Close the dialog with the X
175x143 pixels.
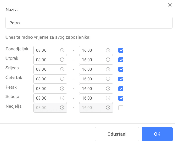[170, 5]
